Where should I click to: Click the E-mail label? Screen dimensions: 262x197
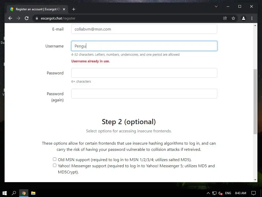[x=58, y=29]
